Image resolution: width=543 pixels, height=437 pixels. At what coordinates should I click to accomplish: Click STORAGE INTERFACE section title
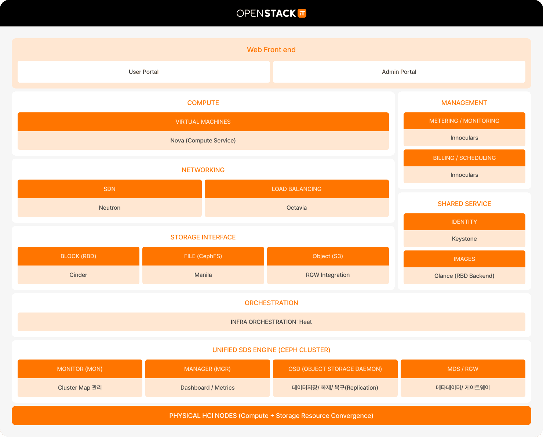(x=203, y=237)
